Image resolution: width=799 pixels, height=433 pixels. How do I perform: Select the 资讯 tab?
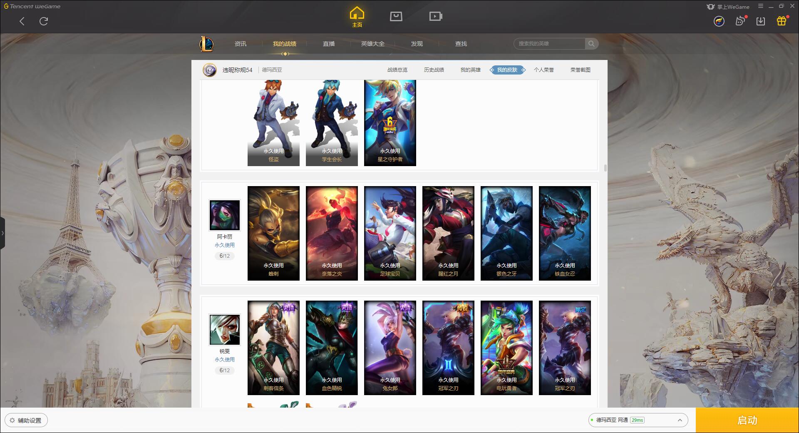coord(241,44)
